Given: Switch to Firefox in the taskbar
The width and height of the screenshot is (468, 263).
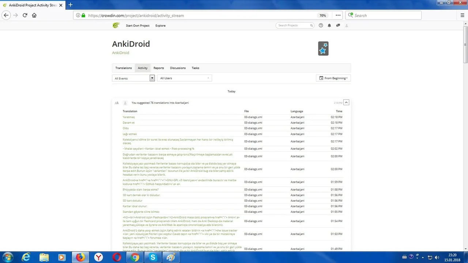Looking at the screenshot, I should point(80,258).
